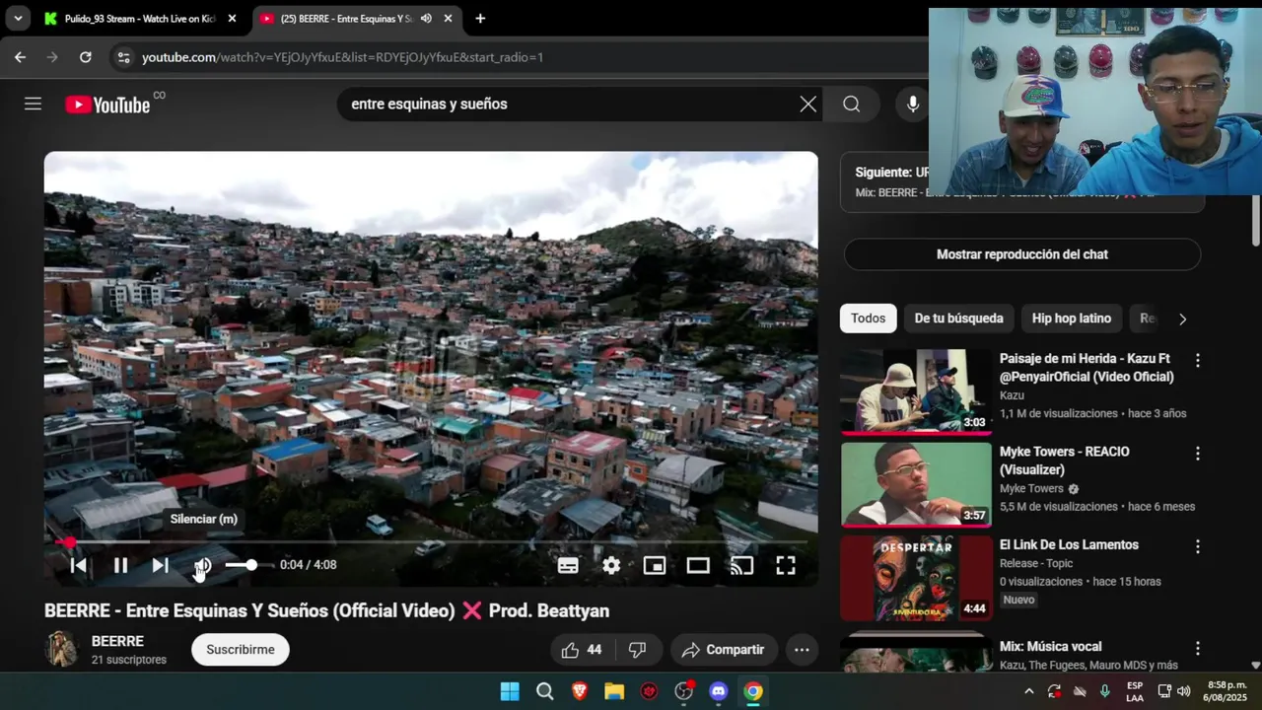The width and height of the screenshot is (1262, 710).
Task: Open Mix: Música vocal title
Action: [x=1050, y=647]
